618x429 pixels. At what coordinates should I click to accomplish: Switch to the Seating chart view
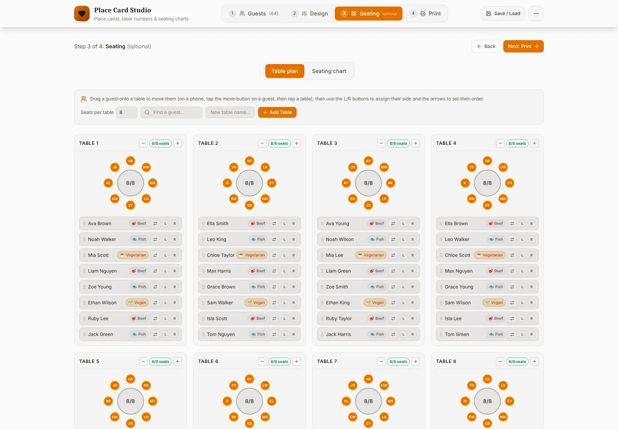329,71
